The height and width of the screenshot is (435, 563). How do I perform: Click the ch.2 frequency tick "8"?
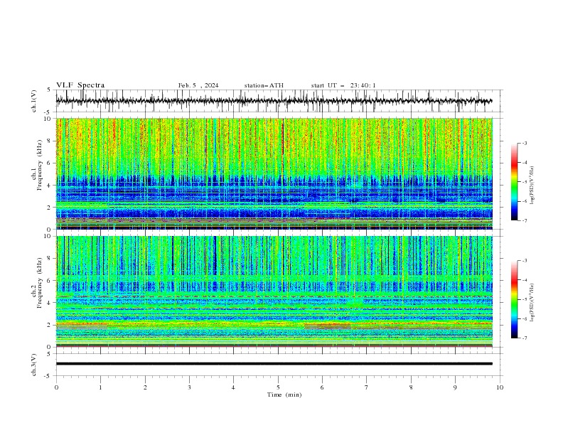(50, 259)
